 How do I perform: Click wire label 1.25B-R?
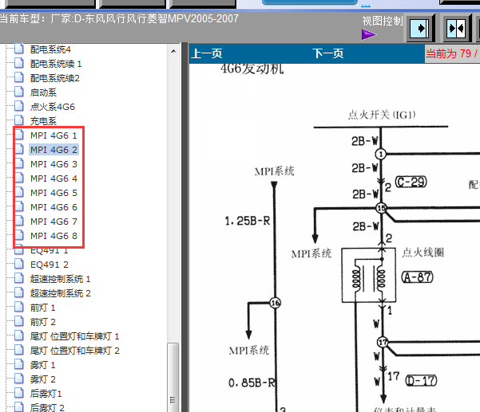pos(248,221)
